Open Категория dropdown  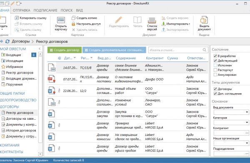tap(247, 122)
